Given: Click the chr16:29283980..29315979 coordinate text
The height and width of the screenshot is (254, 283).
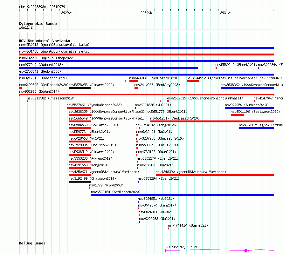Looking at the screenshot, I should (x=42, y=7).
